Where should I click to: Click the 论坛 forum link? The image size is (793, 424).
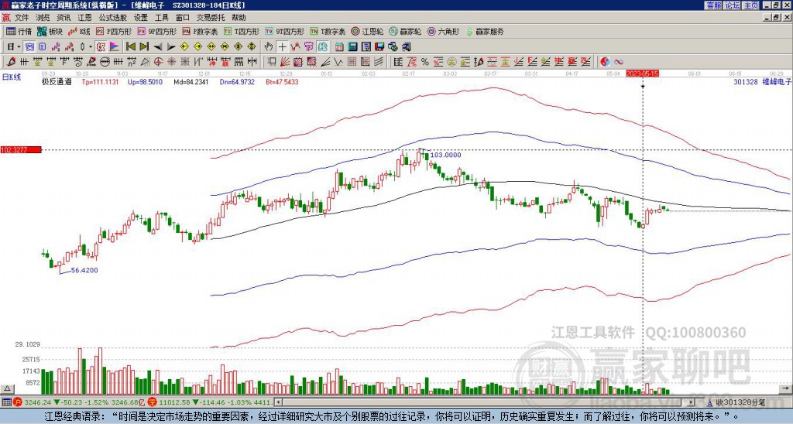[x=733, y=5]
